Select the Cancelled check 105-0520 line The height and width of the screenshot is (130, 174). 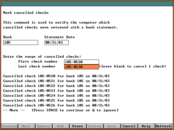(x=56, y=76)
